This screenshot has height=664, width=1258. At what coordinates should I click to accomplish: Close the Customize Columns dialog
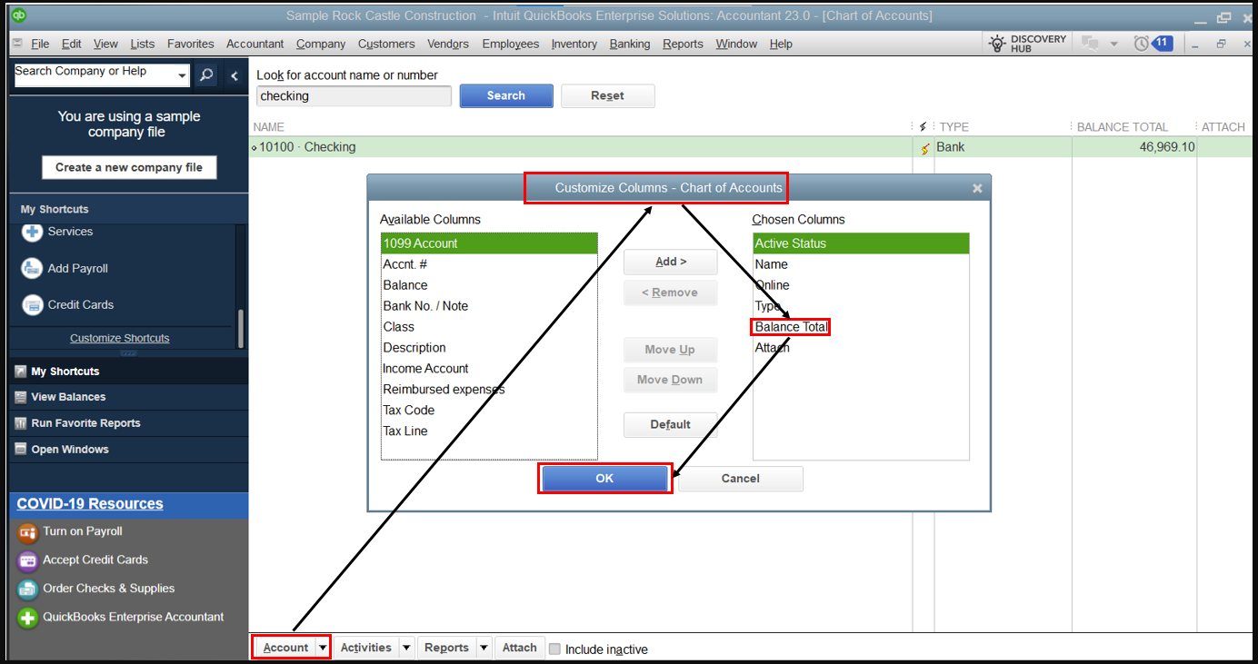(x=977, y=189)
